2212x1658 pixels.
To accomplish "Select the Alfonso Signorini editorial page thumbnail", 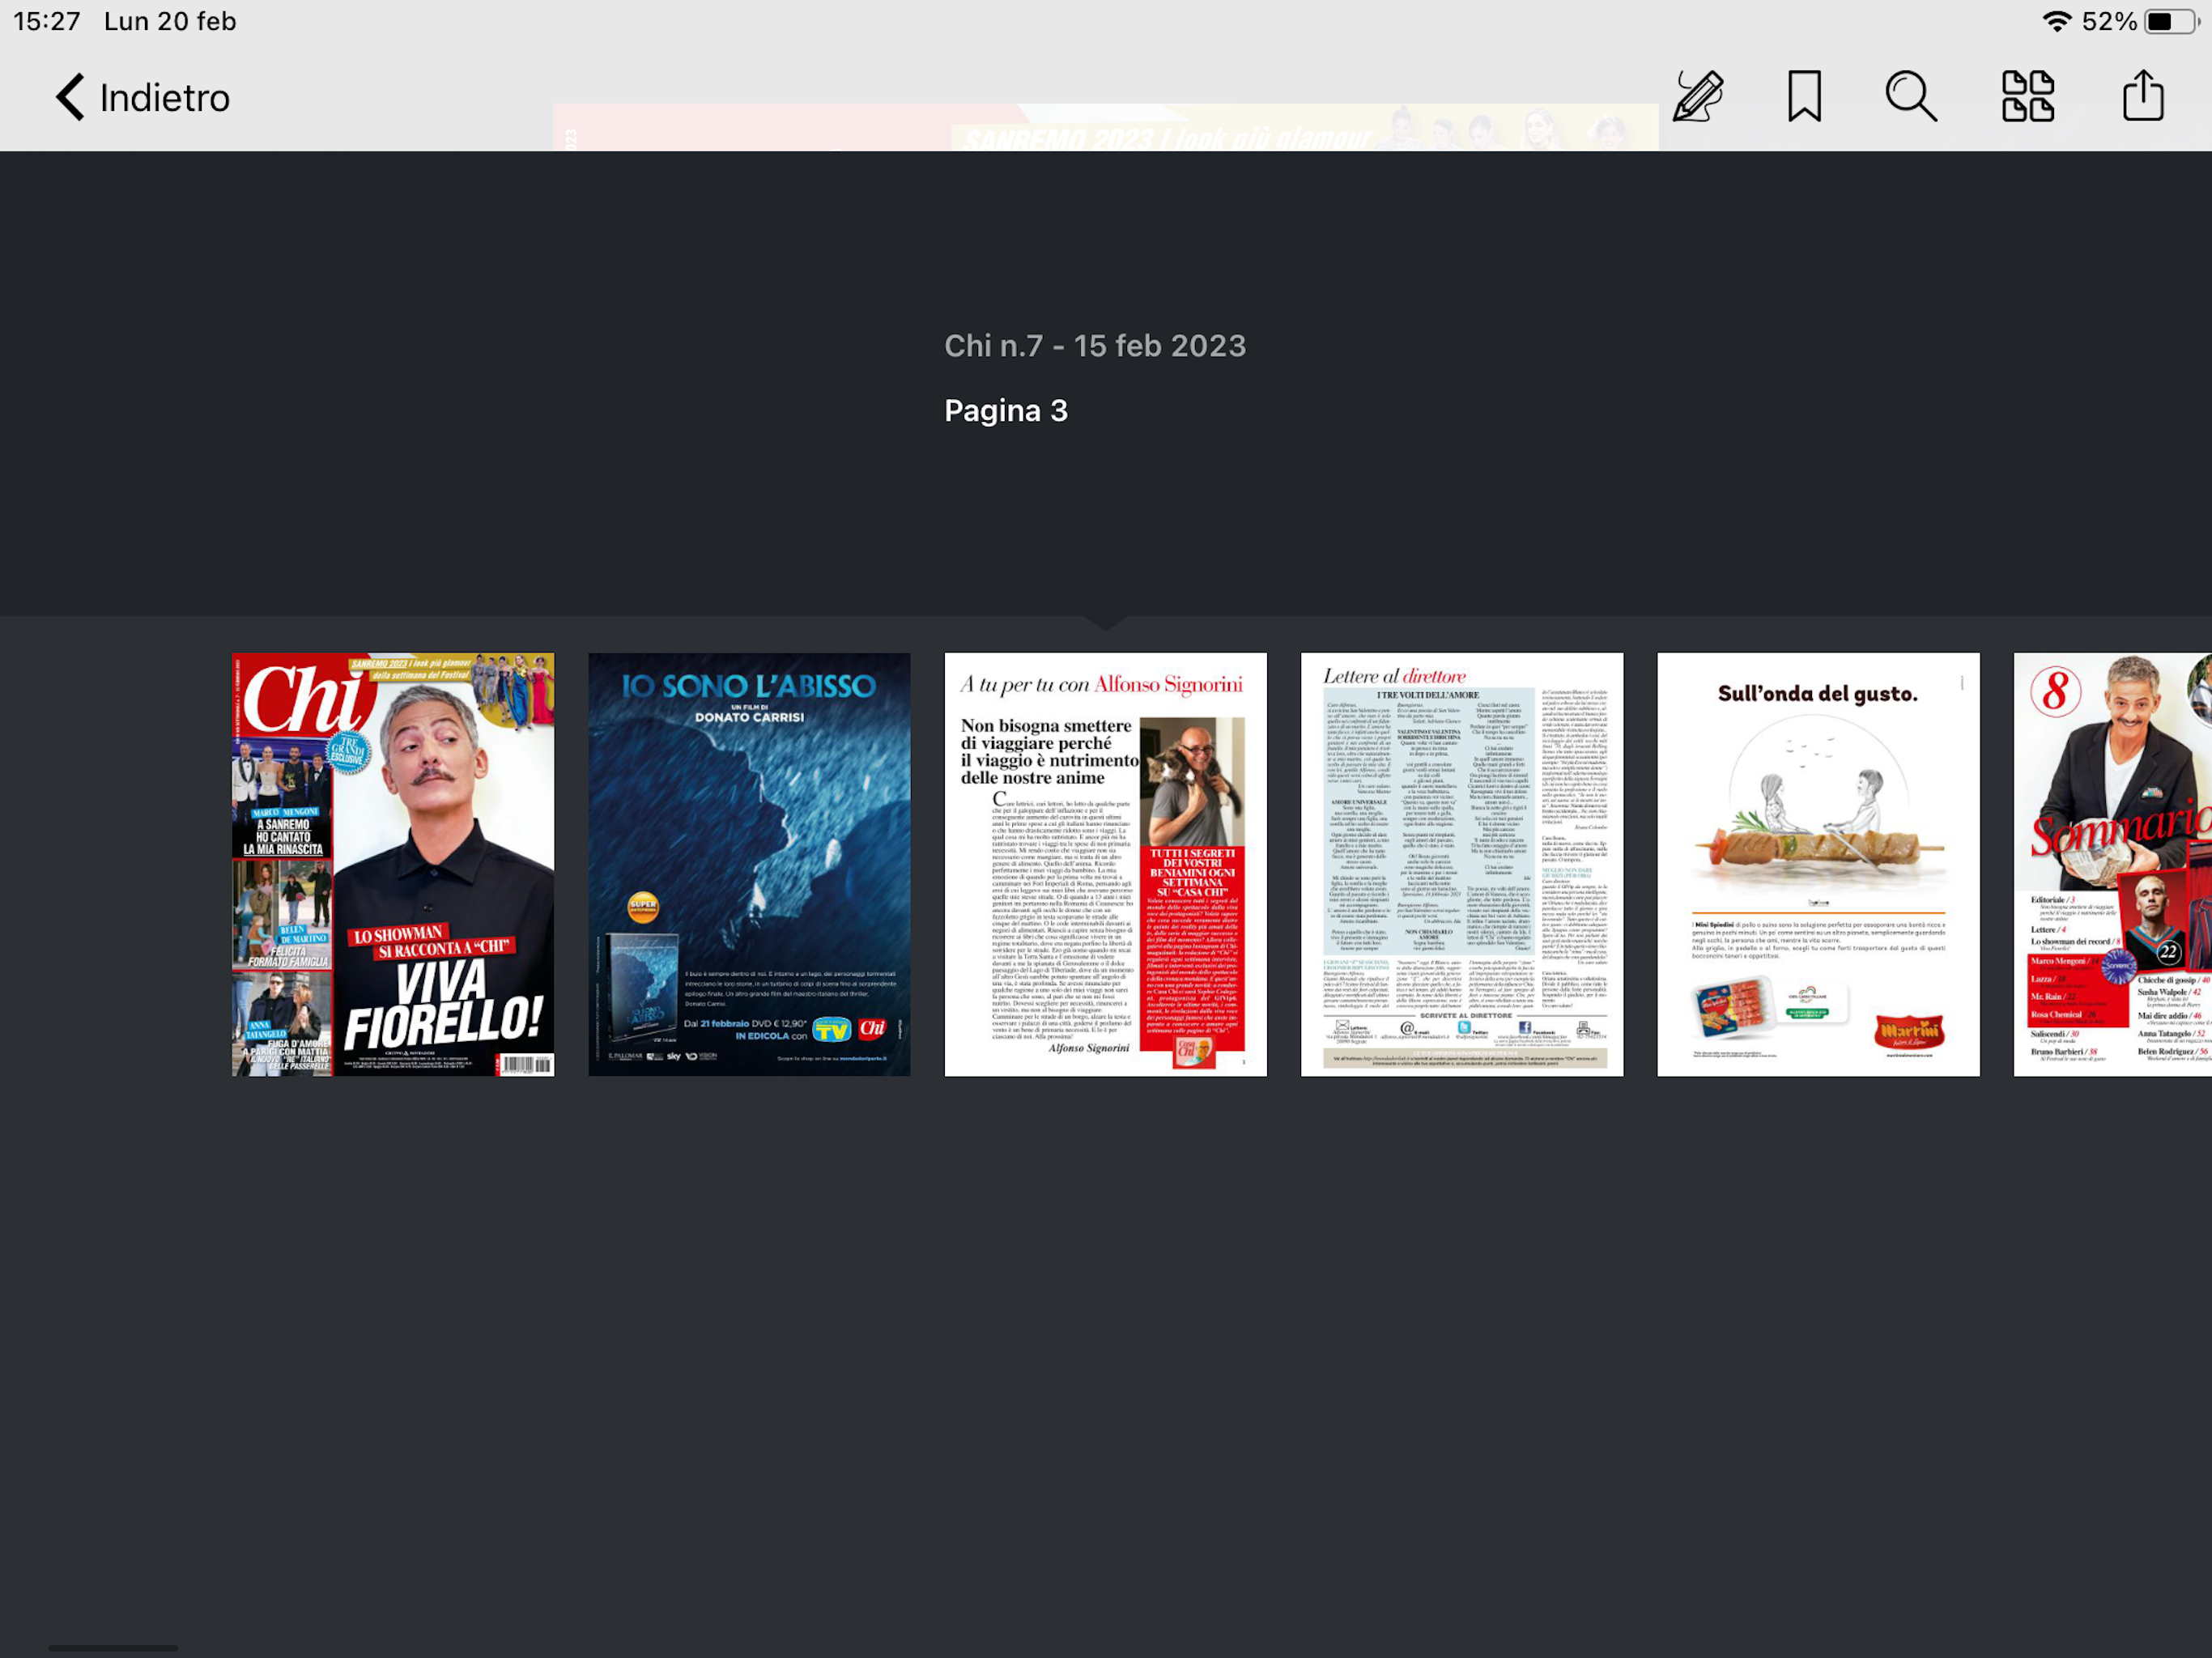I will click(1105, 864).
